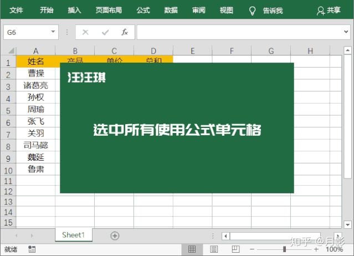Viewport: 354px width, 256px height.
Task: Select the Sheet1 worksheet tab
Action: [x=73, y=235]
